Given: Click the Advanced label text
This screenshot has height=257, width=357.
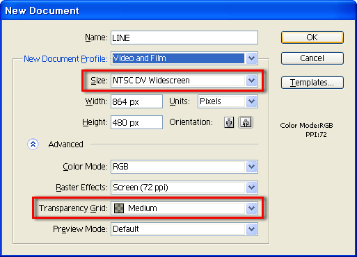Looking at the screenshot, I should (65, 144).
